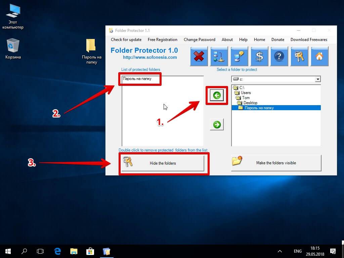Click ENG language indicator
Viewport: 344px width, 258px height.
[298, 251]
